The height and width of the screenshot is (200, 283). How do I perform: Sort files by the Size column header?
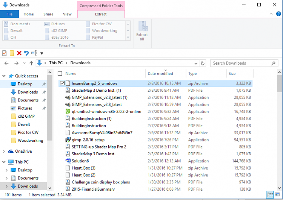[232, 73]
